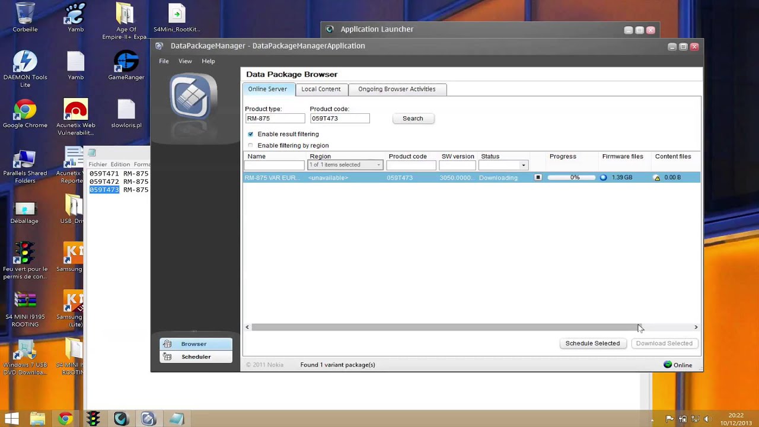
Task: Click the Name column filter box
Action: (275, 165)
